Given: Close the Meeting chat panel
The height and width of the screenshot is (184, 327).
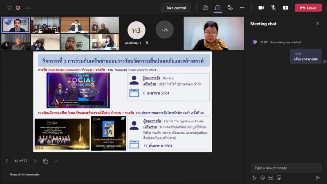Looking at the screenshot, I should point(318,24).
